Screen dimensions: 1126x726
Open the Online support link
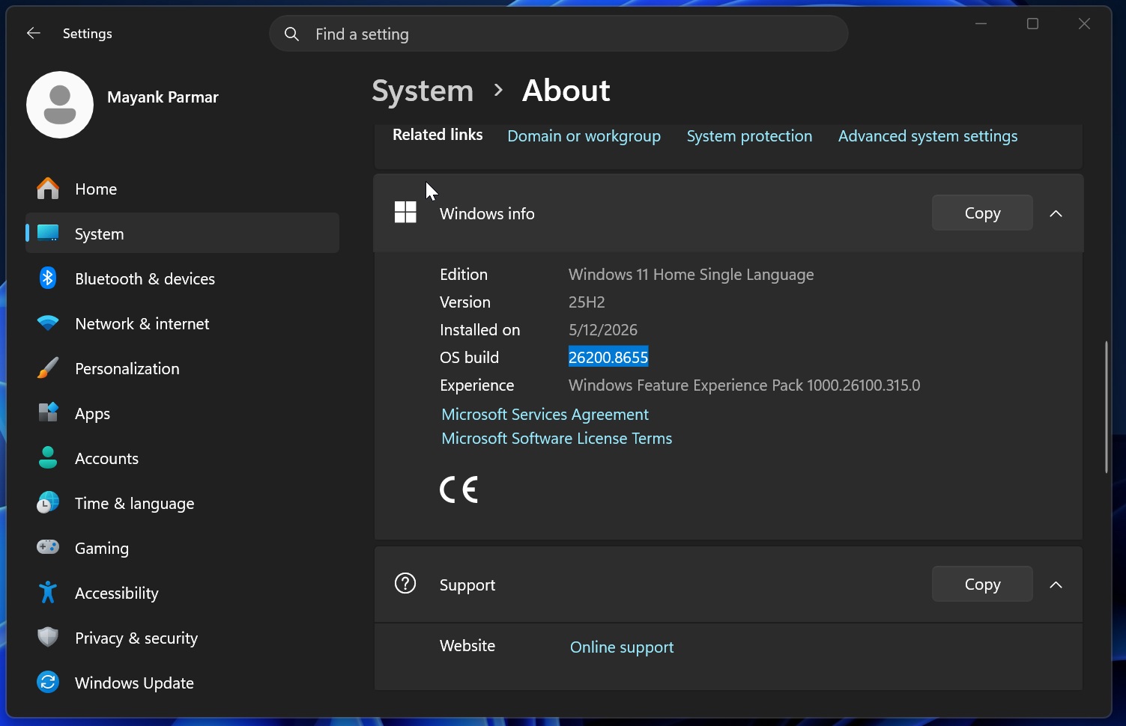pyautogui.click(x=622, y=647)
